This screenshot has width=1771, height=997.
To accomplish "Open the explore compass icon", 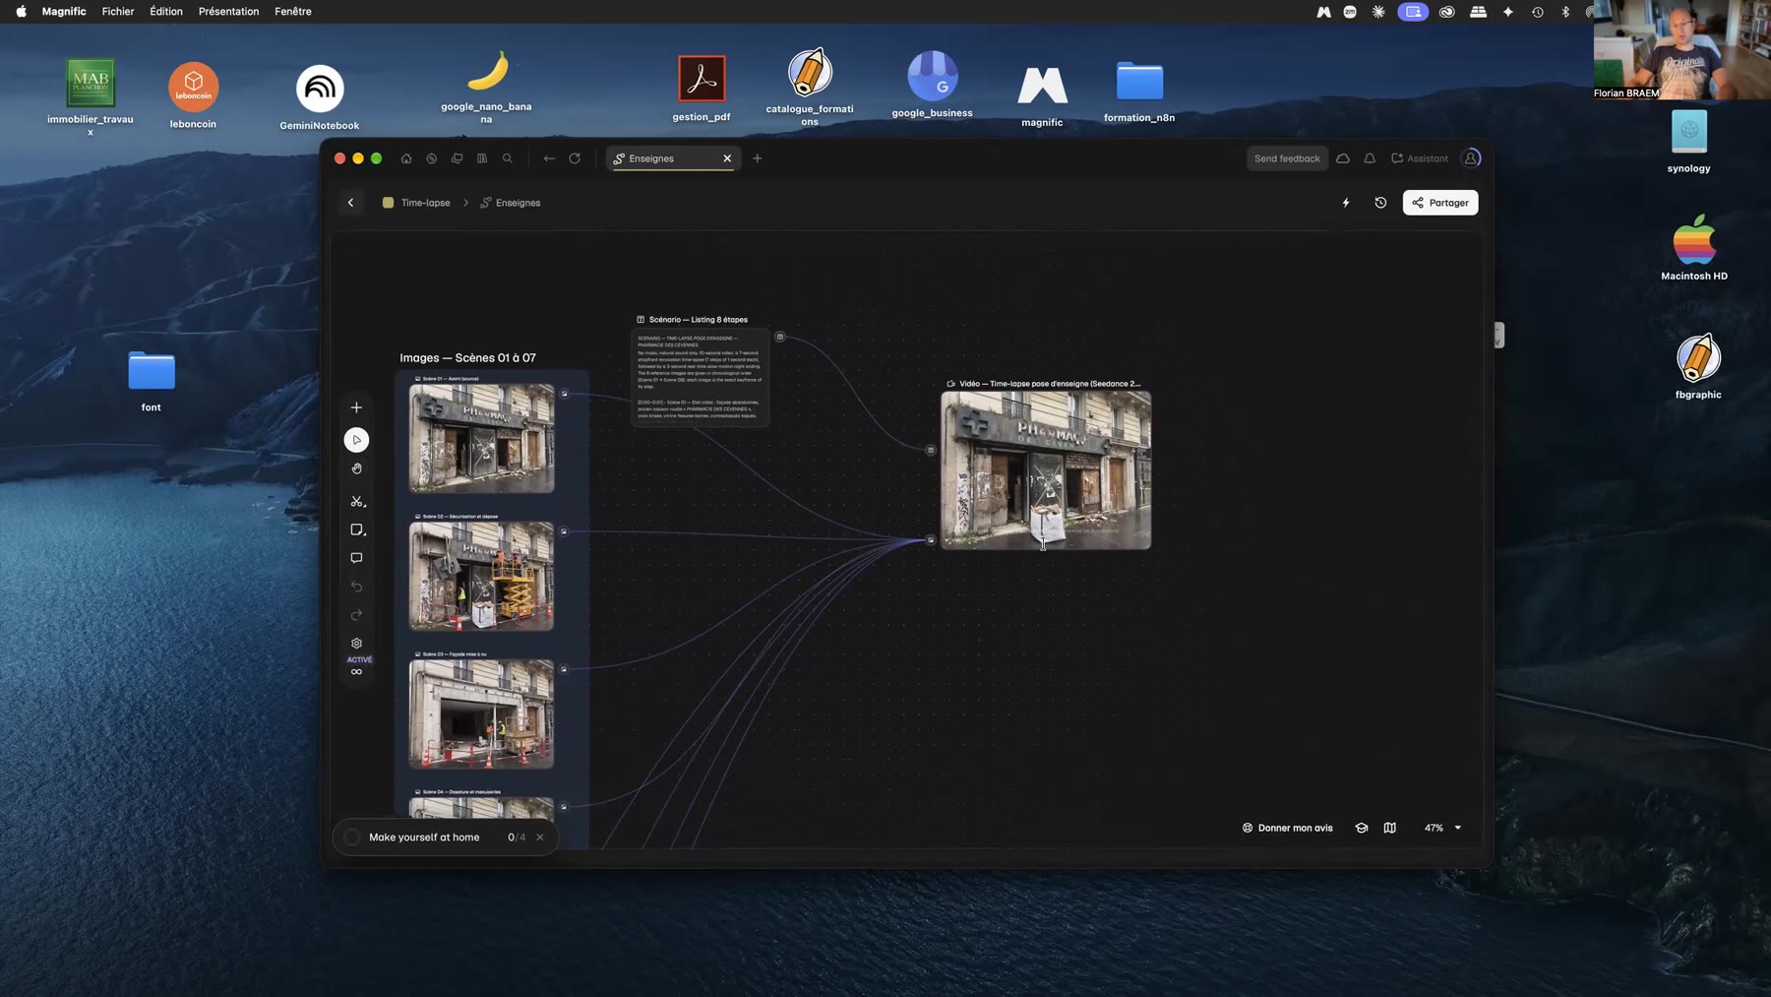I will coord(432,158).
